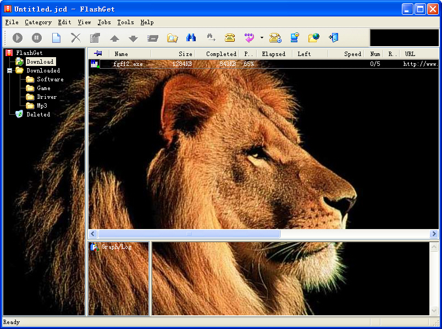Click the left arrow of the horizontal scrollbar
442x329 pixels.
coord(93,234)
